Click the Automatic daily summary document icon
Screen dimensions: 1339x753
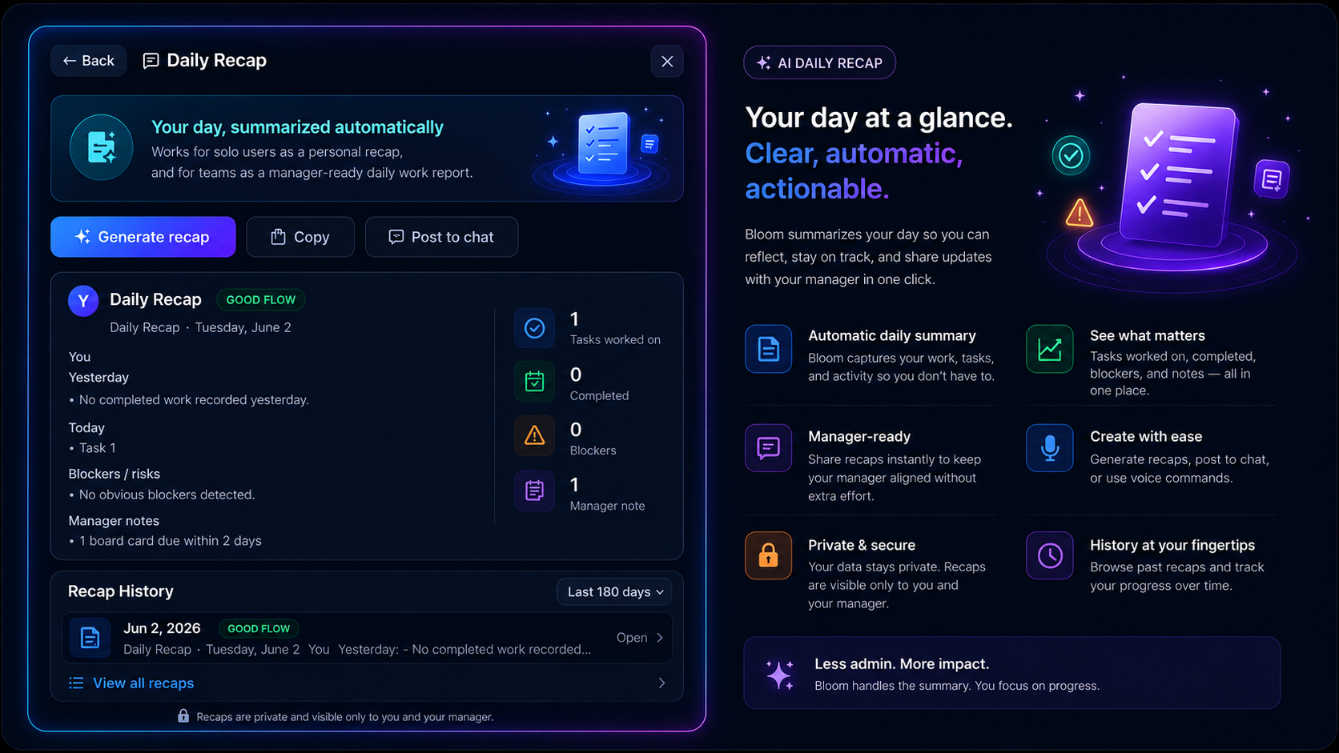[769, 349]
